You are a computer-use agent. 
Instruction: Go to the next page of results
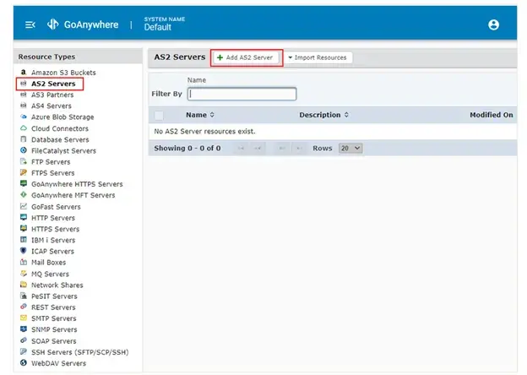tap(281, 148)
